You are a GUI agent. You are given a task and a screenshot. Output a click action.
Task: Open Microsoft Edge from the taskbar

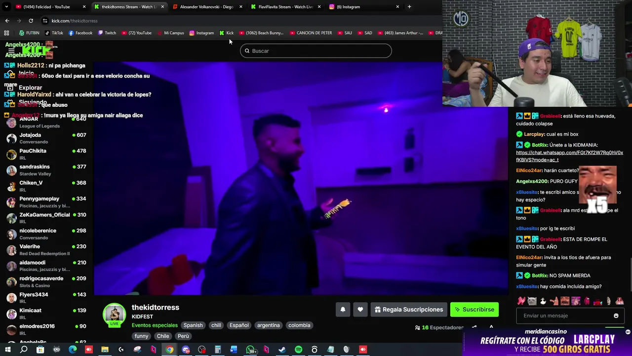tap(73, 350)
